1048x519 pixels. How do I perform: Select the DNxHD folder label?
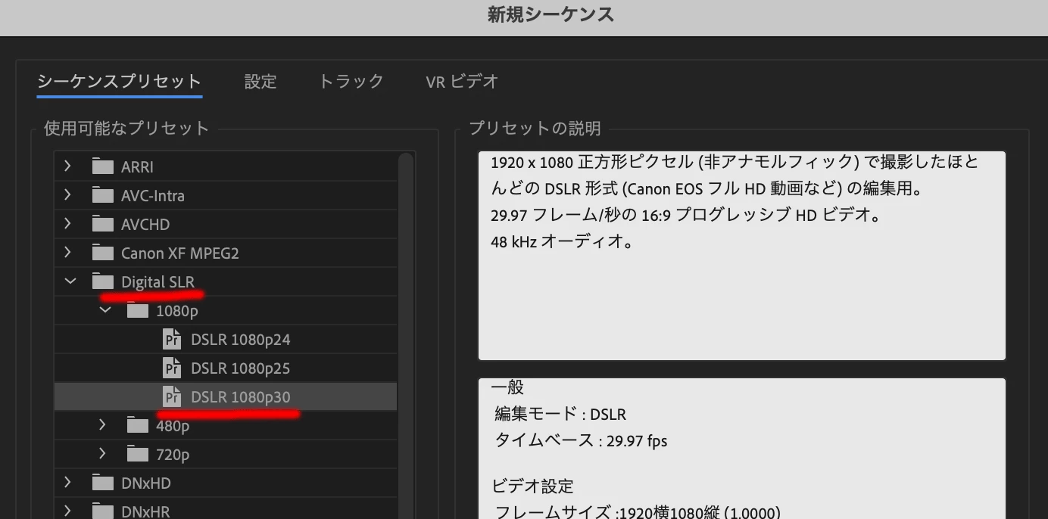click(146, 483)
